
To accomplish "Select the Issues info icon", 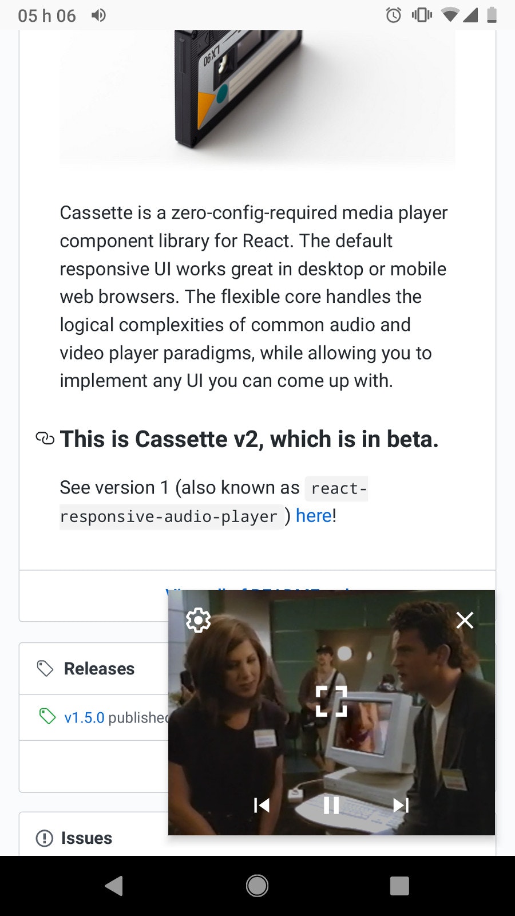I will [x=43, y=838].
